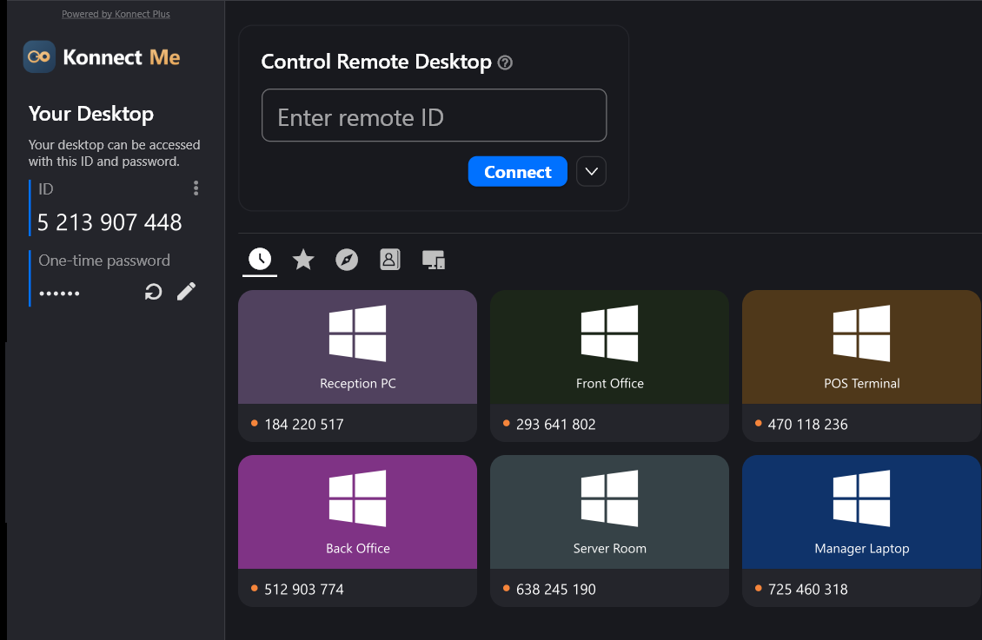
Task: Click the ID number 293 641 802
Action: [555, 424]
